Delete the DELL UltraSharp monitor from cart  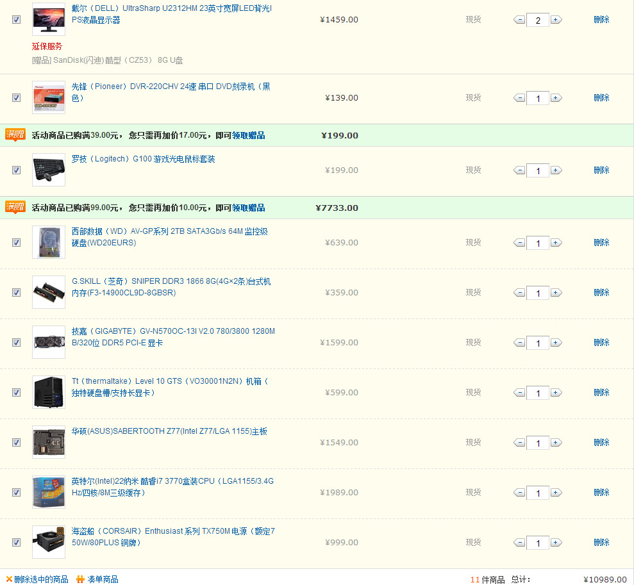[x=601, y=19]
